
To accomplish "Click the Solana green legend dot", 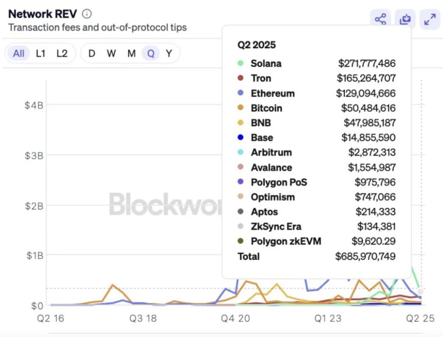I will 241,63.
